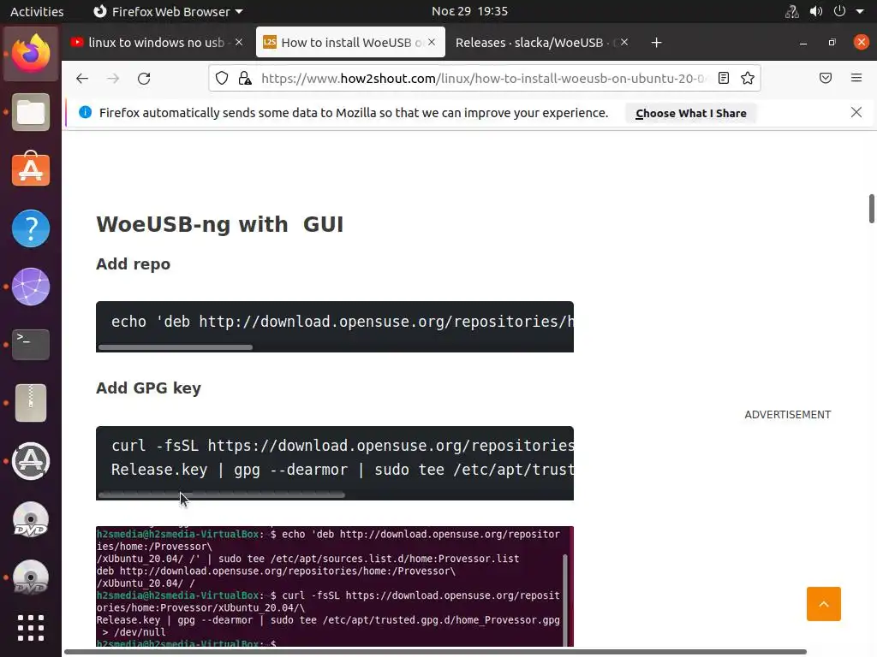Launch Ubuntu Software orange bag icon
Viewport: 877px width, 657px height.
click(31, 169)
